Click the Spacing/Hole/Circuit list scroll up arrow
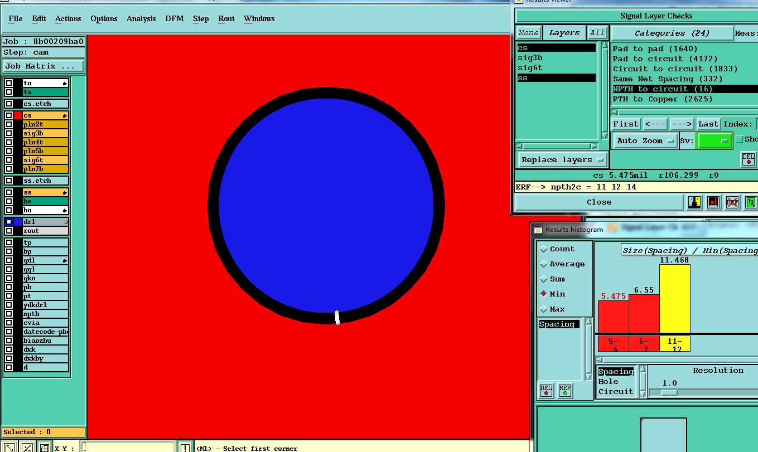The width and height of the screenshot is (758, 452). (643, 369)
